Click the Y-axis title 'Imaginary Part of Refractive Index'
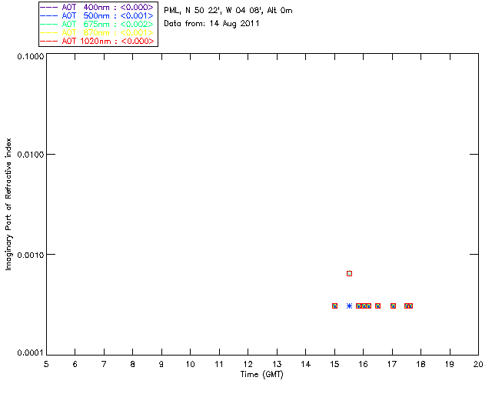 point(8,204)
